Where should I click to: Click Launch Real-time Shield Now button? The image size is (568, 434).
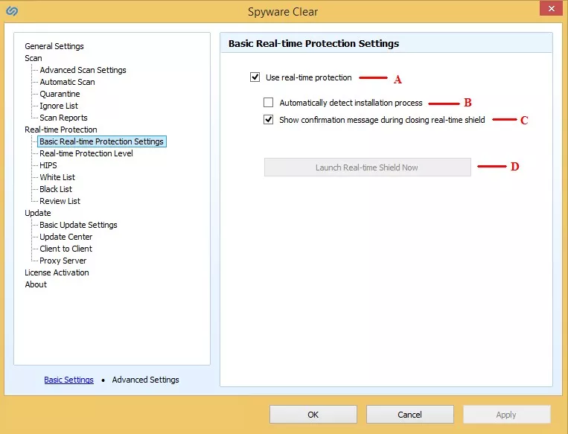tap(367, 167)
